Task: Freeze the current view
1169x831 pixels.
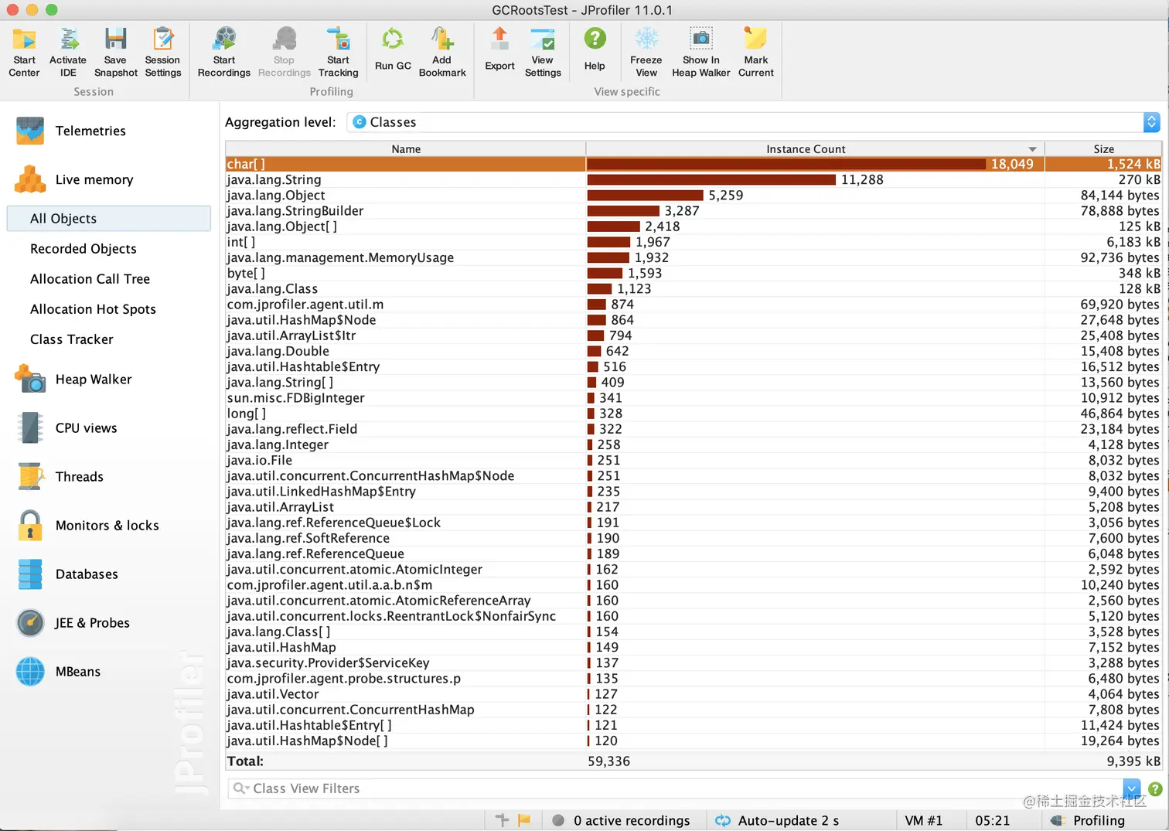Action: (646, 52)
